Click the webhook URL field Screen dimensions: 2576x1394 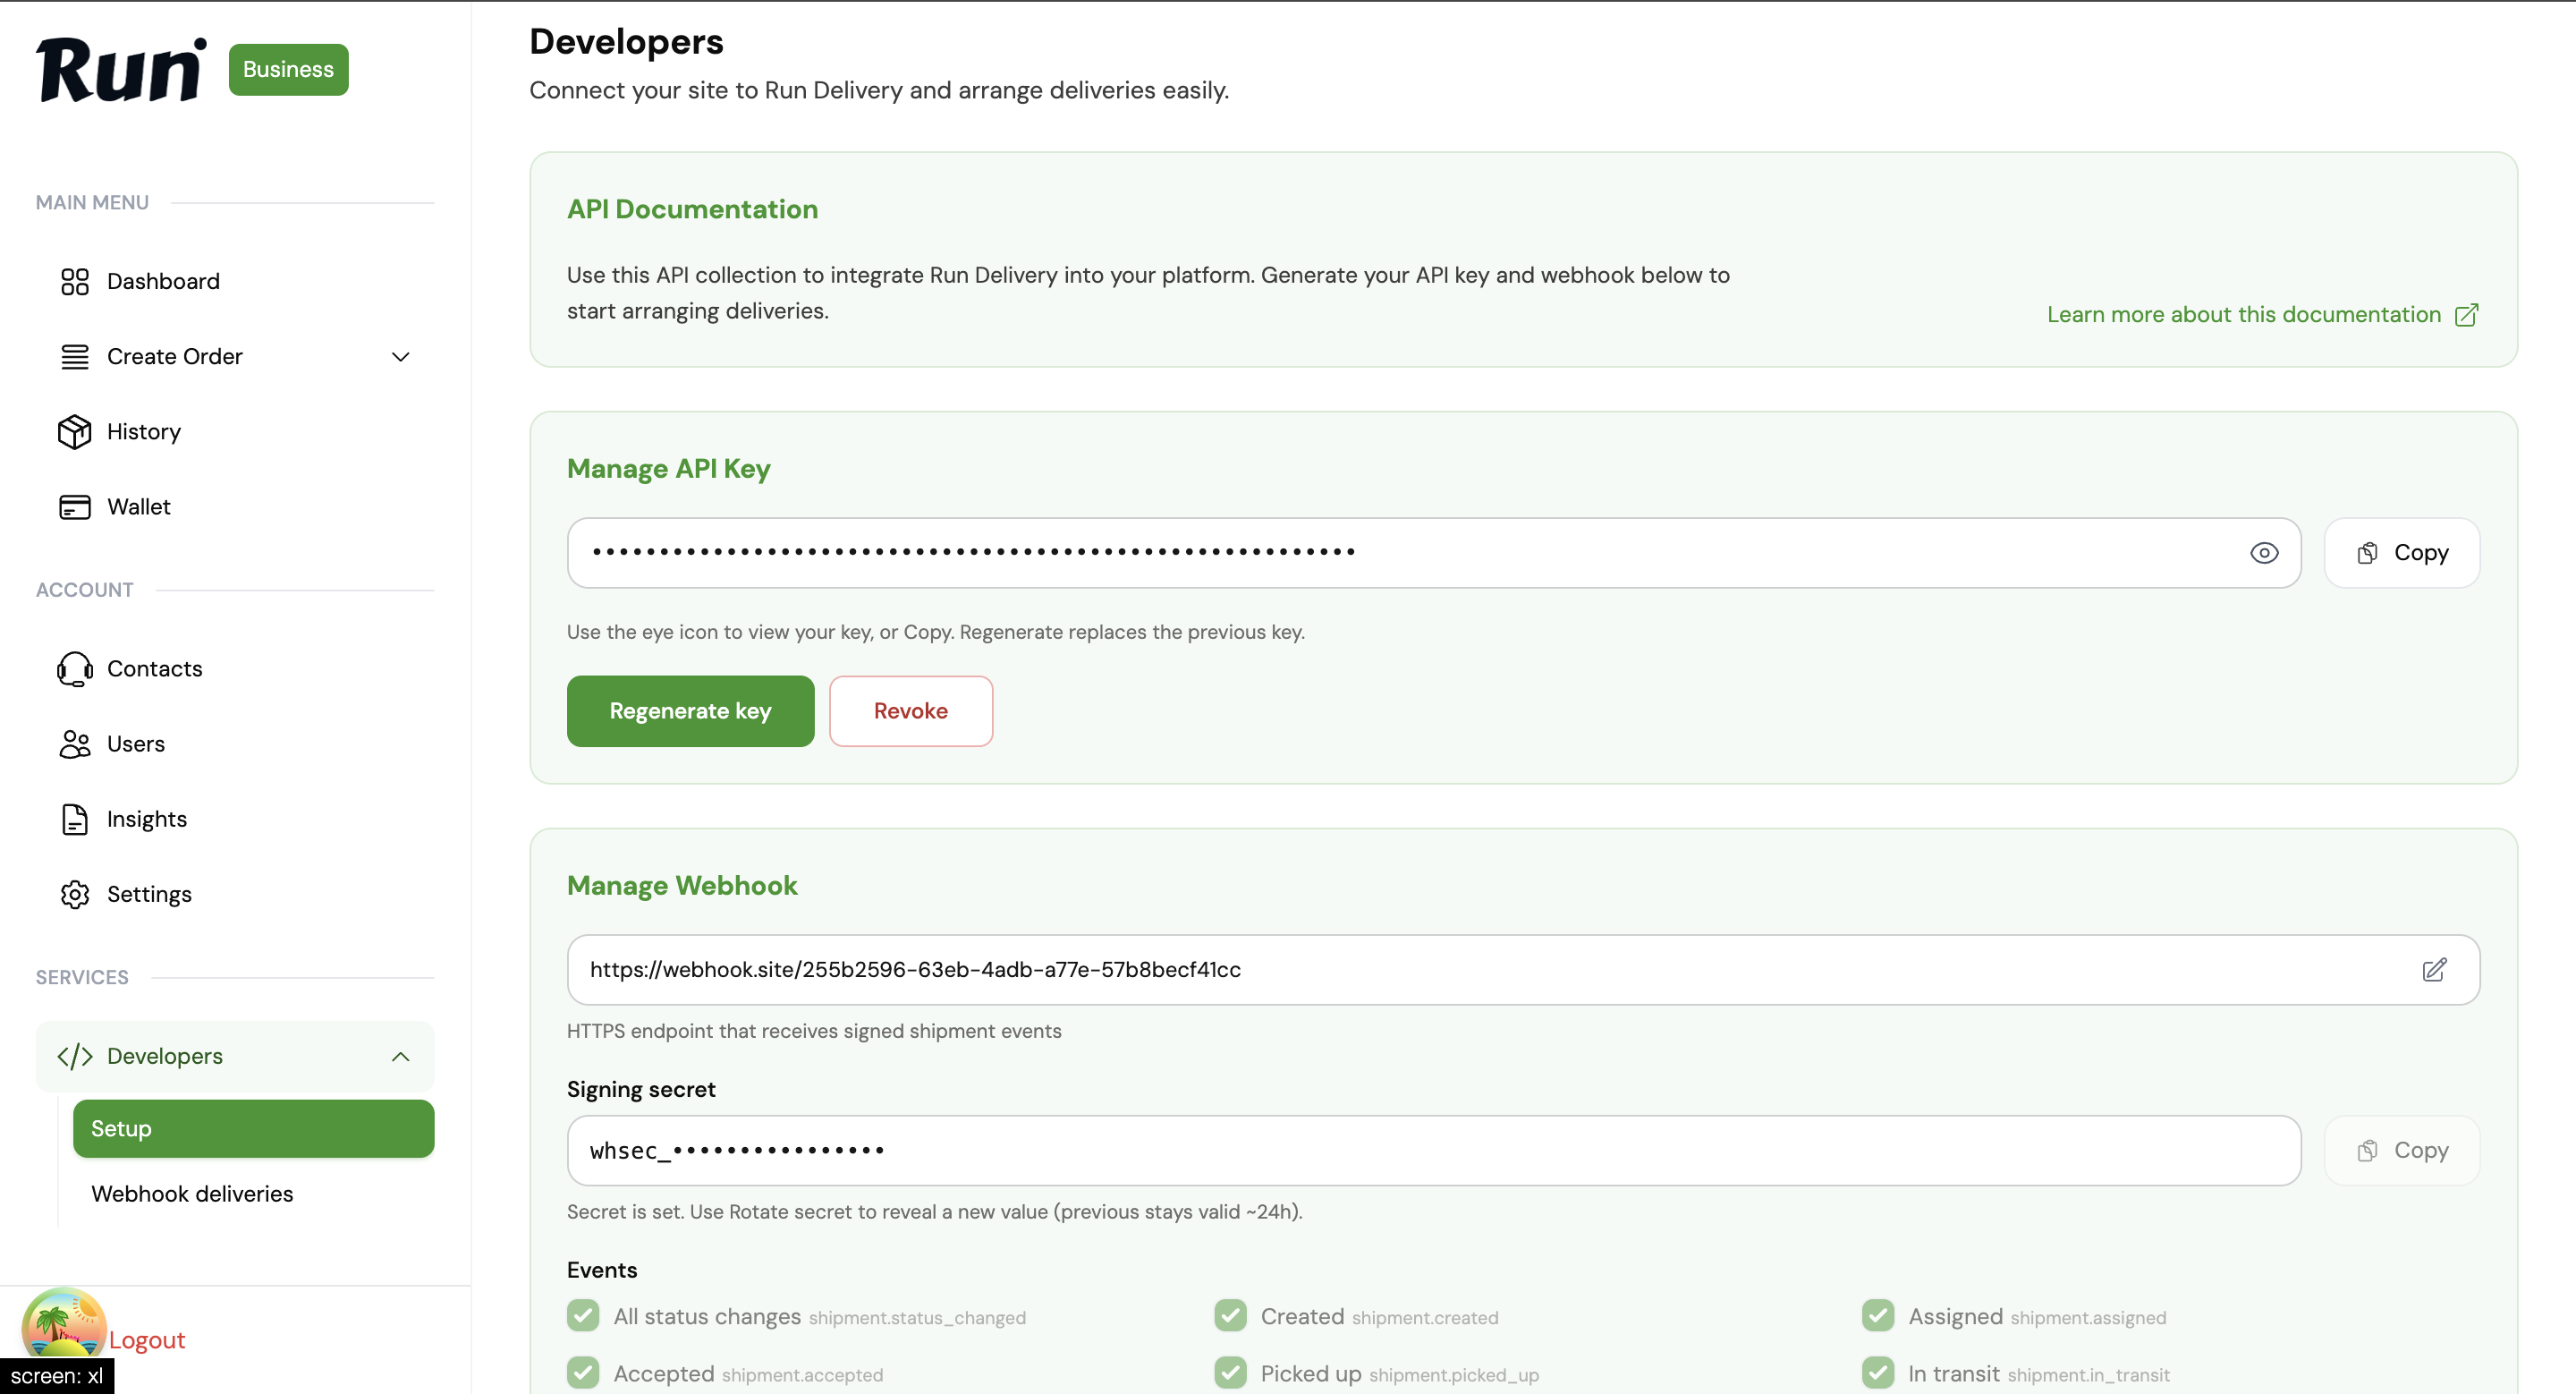click(1523, 970)
